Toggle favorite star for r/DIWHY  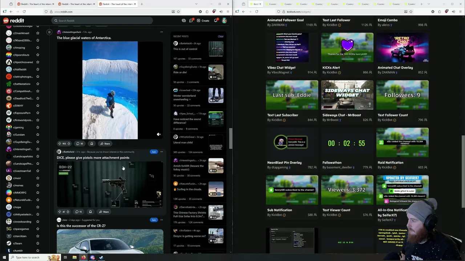[38, 105]
